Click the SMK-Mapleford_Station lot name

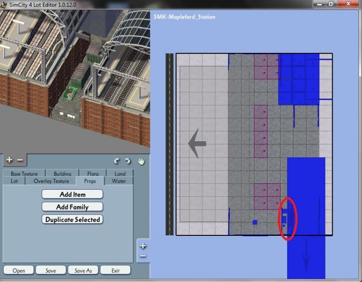(x=185, y=17)
